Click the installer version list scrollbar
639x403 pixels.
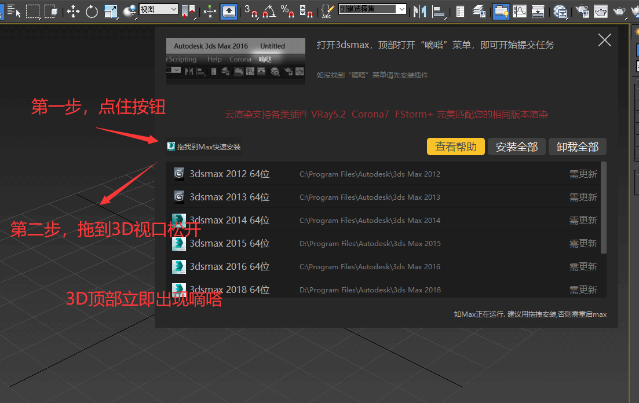pos(604,208)
